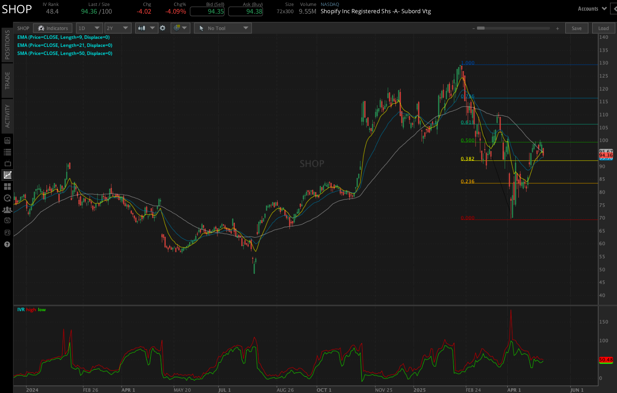Expand the 2Y time range dropdown

(x=118, y=28)
